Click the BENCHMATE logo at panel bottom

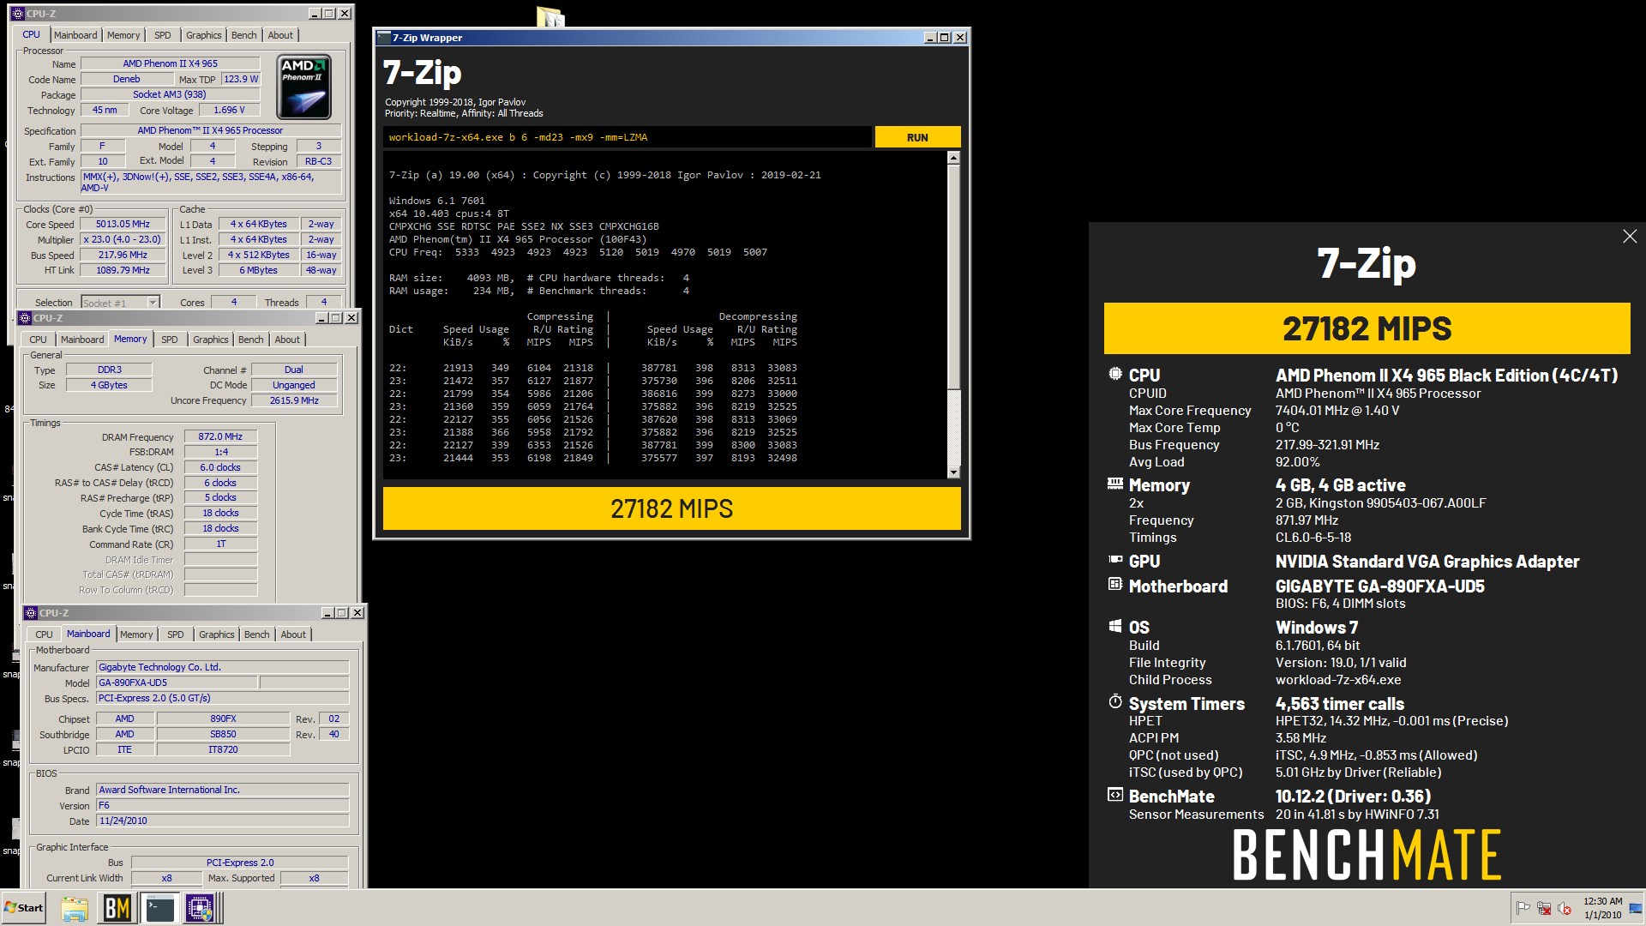(1367, 854)
